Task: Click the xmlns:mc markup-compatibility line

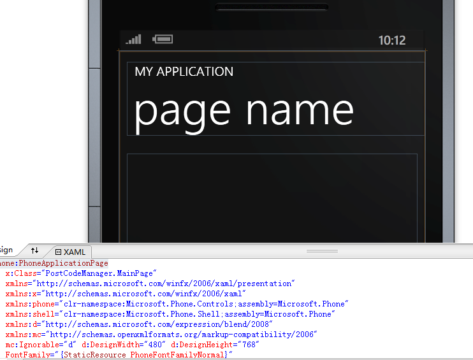Action: pos(161,335)
